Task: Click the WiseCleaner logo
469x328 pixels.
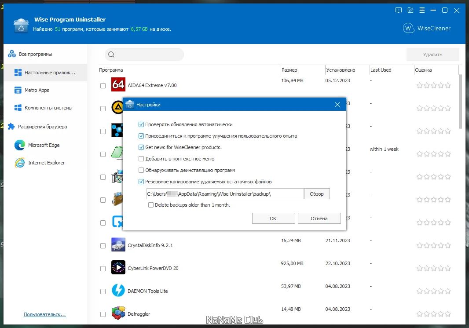Action: tap(426, 28)
